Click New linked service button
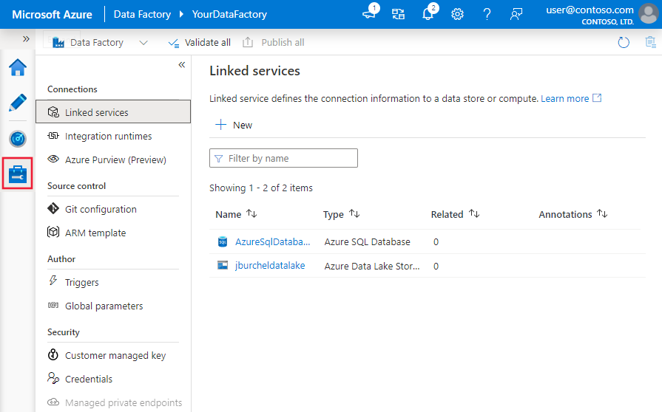This screenshot has height=412, width=662. 234,125
